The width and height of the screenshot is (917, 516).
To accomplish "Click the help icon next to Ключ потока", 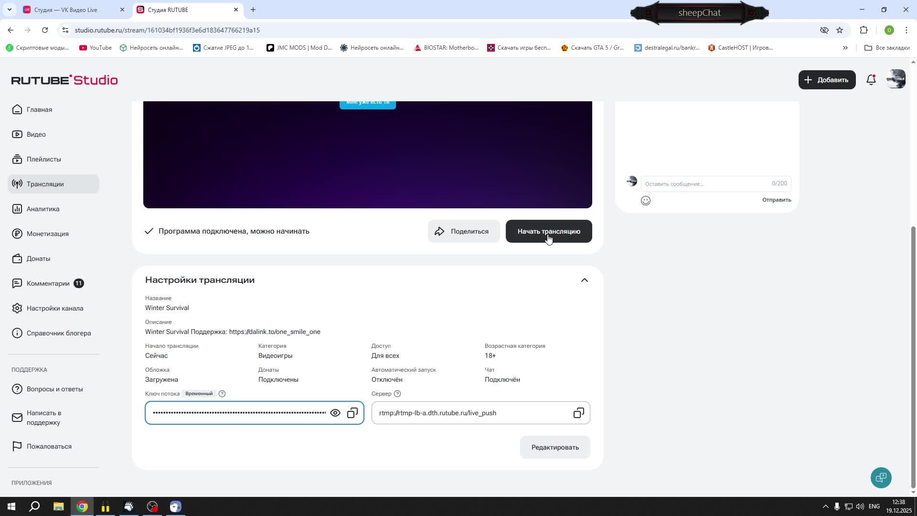I will pyautogui.click(x=222, y=394).
